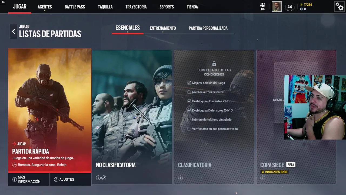The image size is (346, 195).
Task: Click info icon on Copa Siege card
Action: point(263,178)
